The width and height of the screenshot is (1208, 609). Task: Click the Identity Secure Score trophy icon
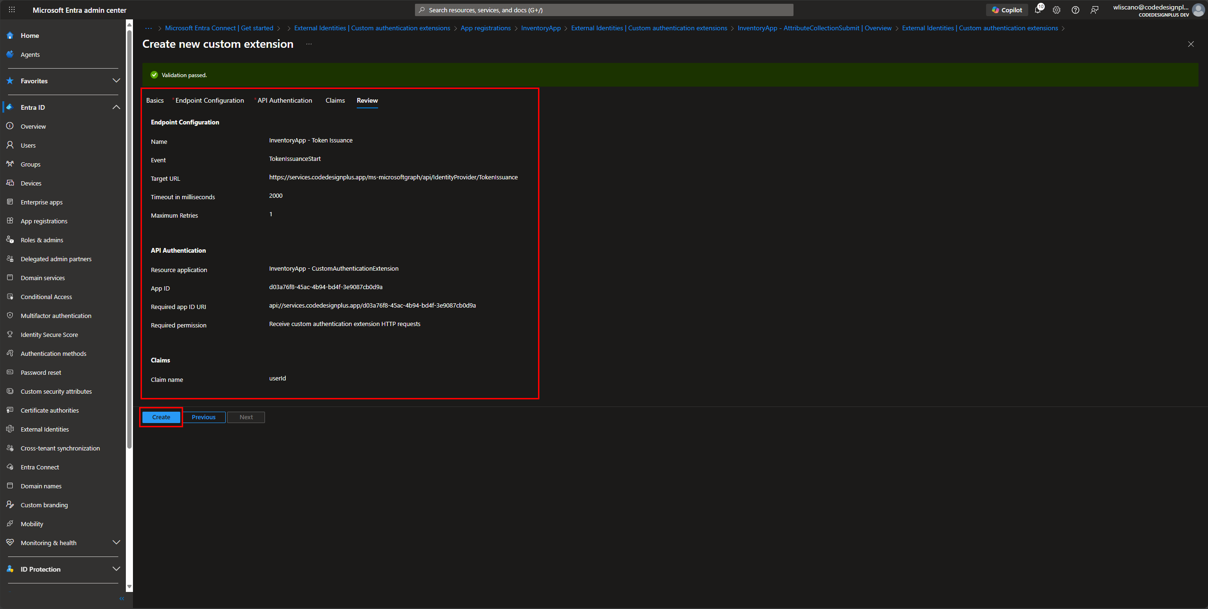click(10, 335)
